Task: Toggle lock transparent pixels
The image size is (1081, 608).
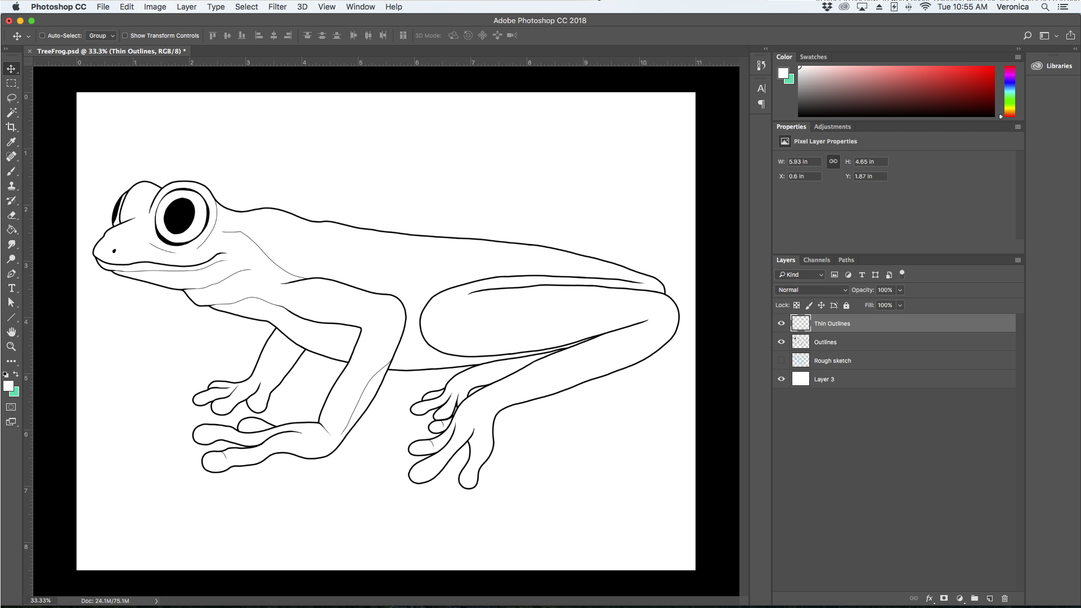Action: [x=796, y=305]
